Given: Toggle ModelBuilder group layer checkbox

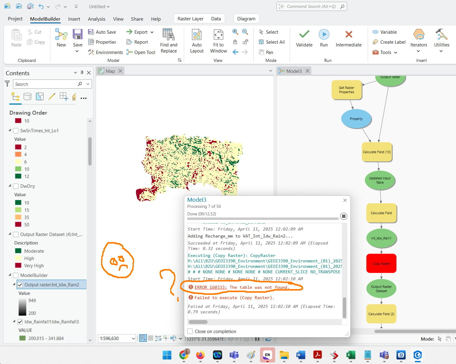Looking at the screenshot, I should click(x=16, y=275).
